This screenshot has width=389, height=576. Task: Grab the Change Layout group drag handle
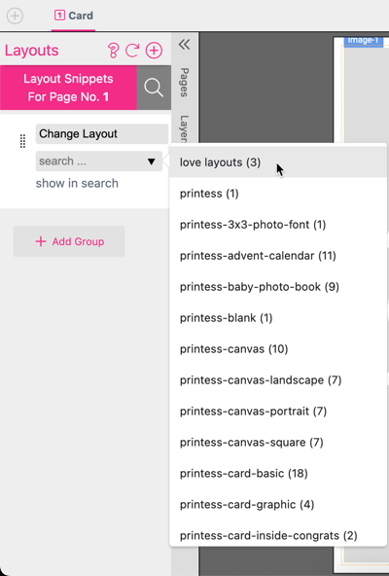(22, 141)
